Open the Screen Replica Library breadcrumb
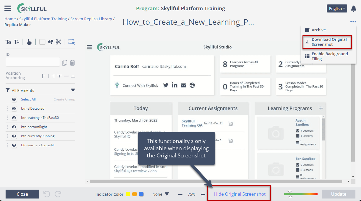Screen dimensions: 361x201 pos(91,19)
